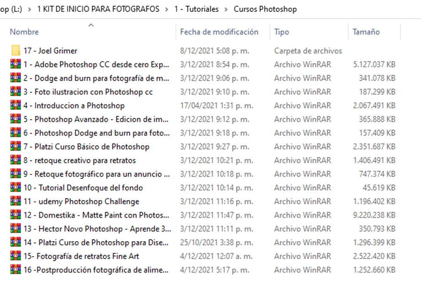This screenshot has width=421, height=285.
Task: Click WinRAR icon of 4 - Introduccion a Photoshop
Action: click(x=16, y=105)
